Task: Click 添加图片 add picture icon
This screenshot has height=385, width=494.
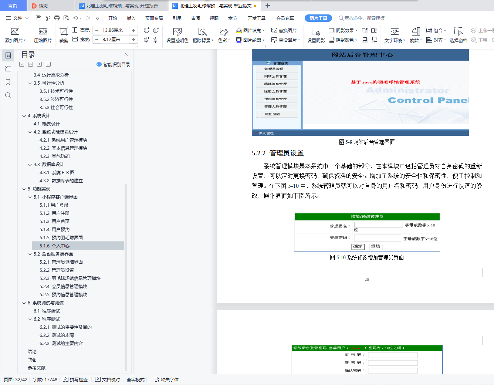Action: [x=15, y=31]
